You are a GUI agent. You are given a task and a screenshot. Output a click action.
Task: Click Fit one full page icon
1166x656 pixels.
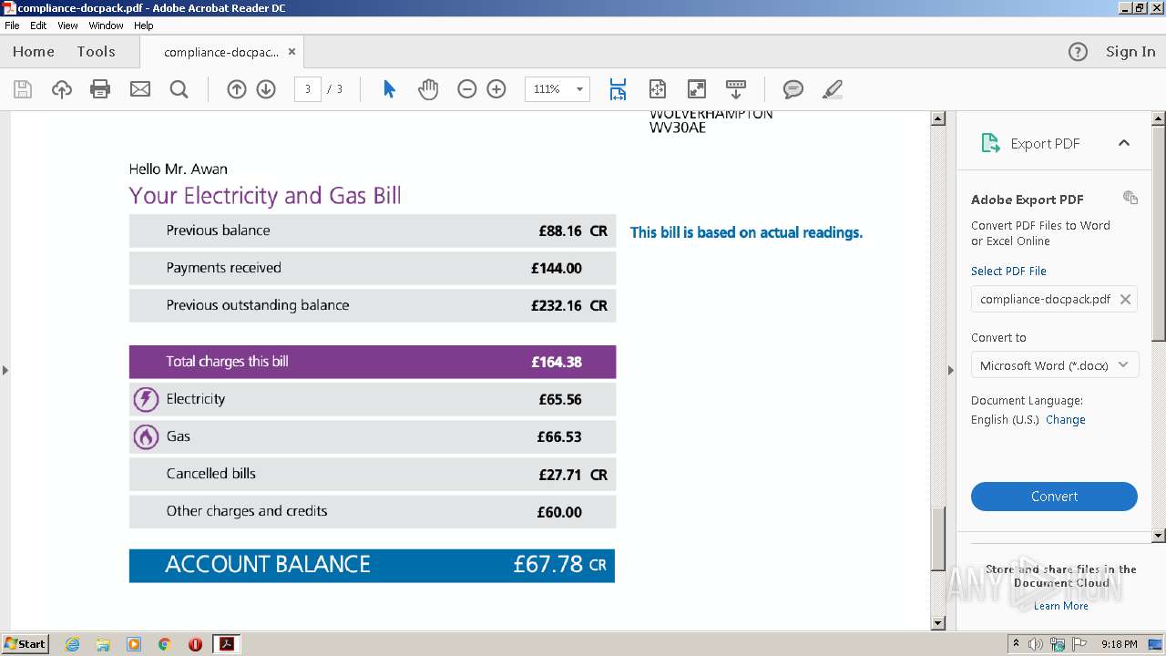pos(658,89)
